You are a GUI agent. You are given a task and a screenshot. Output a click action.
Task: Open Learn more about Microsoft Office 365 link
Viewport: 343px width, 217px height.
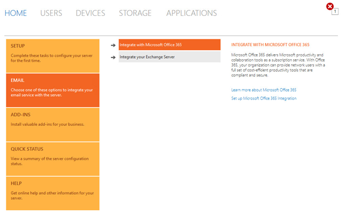(x=264, y=90)
